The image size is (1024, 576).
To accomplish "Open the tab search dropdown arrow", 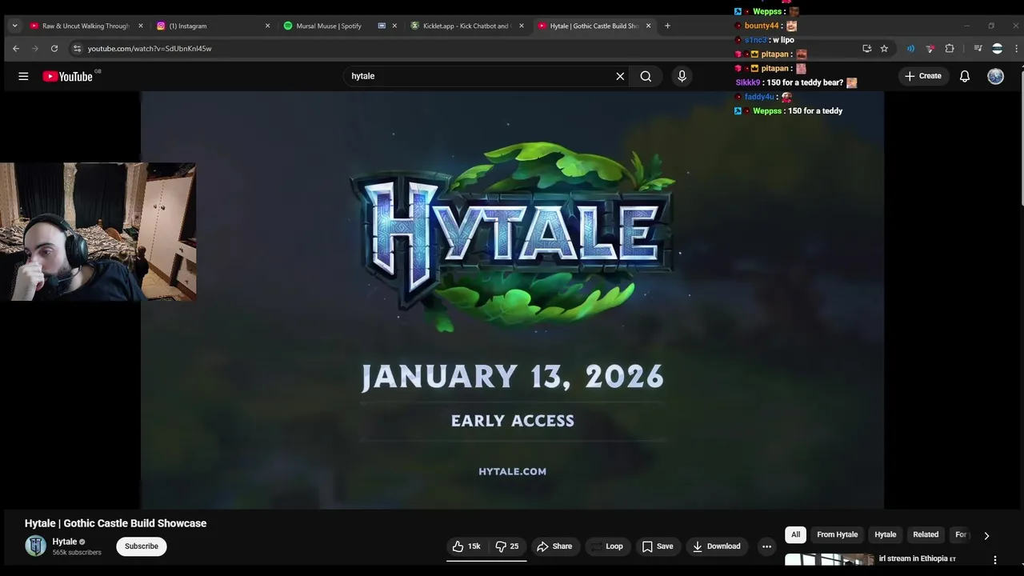I will coord(14,26).
